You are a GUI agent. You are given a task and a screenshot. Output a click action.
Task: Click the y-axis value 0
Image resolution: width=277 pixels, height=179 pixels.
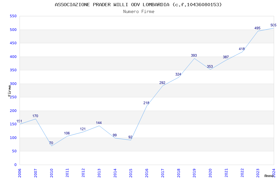tap(16, 165)
